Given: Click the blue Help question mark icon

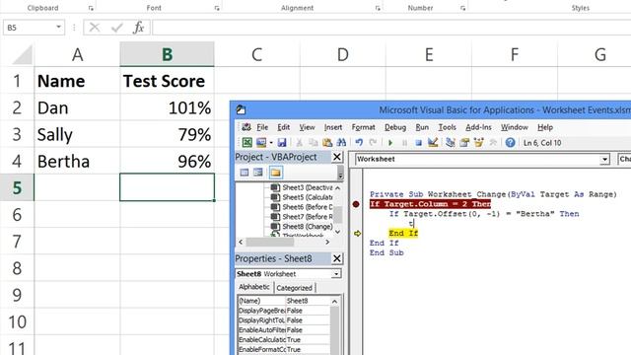Looking at the screenshot, I should (x=510, y=142).
